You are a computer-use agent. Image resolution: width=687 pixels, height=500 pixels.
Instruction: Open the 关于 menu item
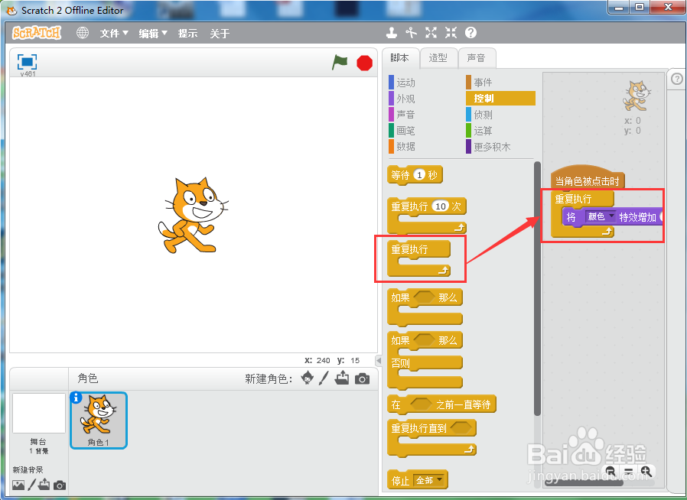tap(220, 34)
